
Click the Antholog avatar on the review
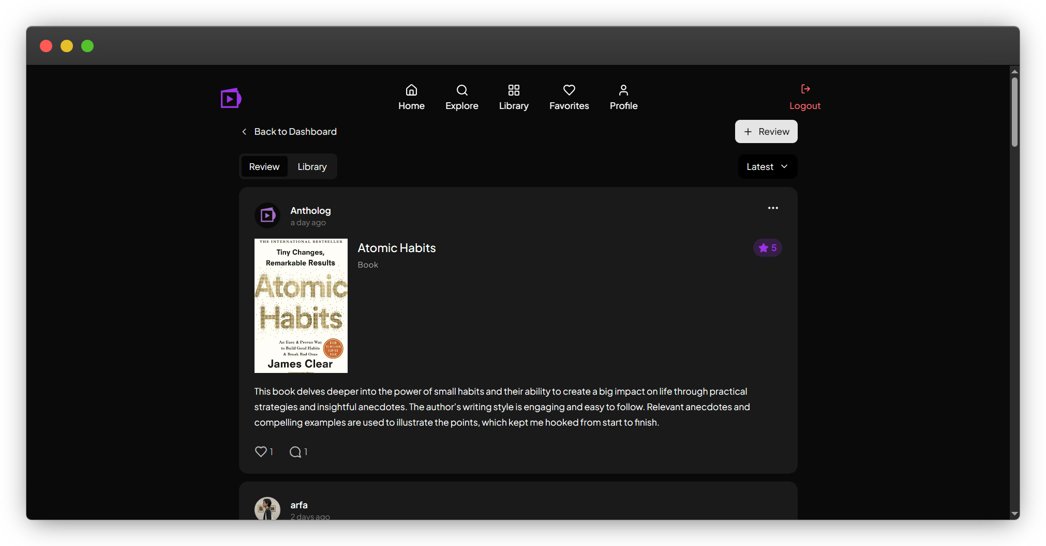[267, 215]
